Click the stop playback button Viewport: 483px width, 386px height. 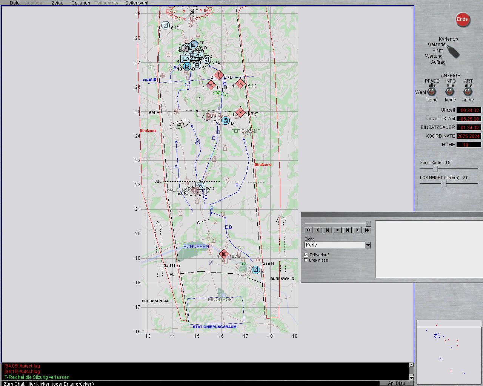pyautogui.click(x=337, y=230)
